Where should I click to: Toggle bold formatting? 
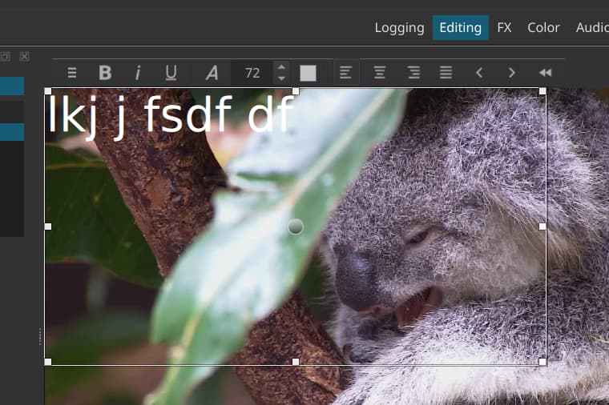pos(105,73)
